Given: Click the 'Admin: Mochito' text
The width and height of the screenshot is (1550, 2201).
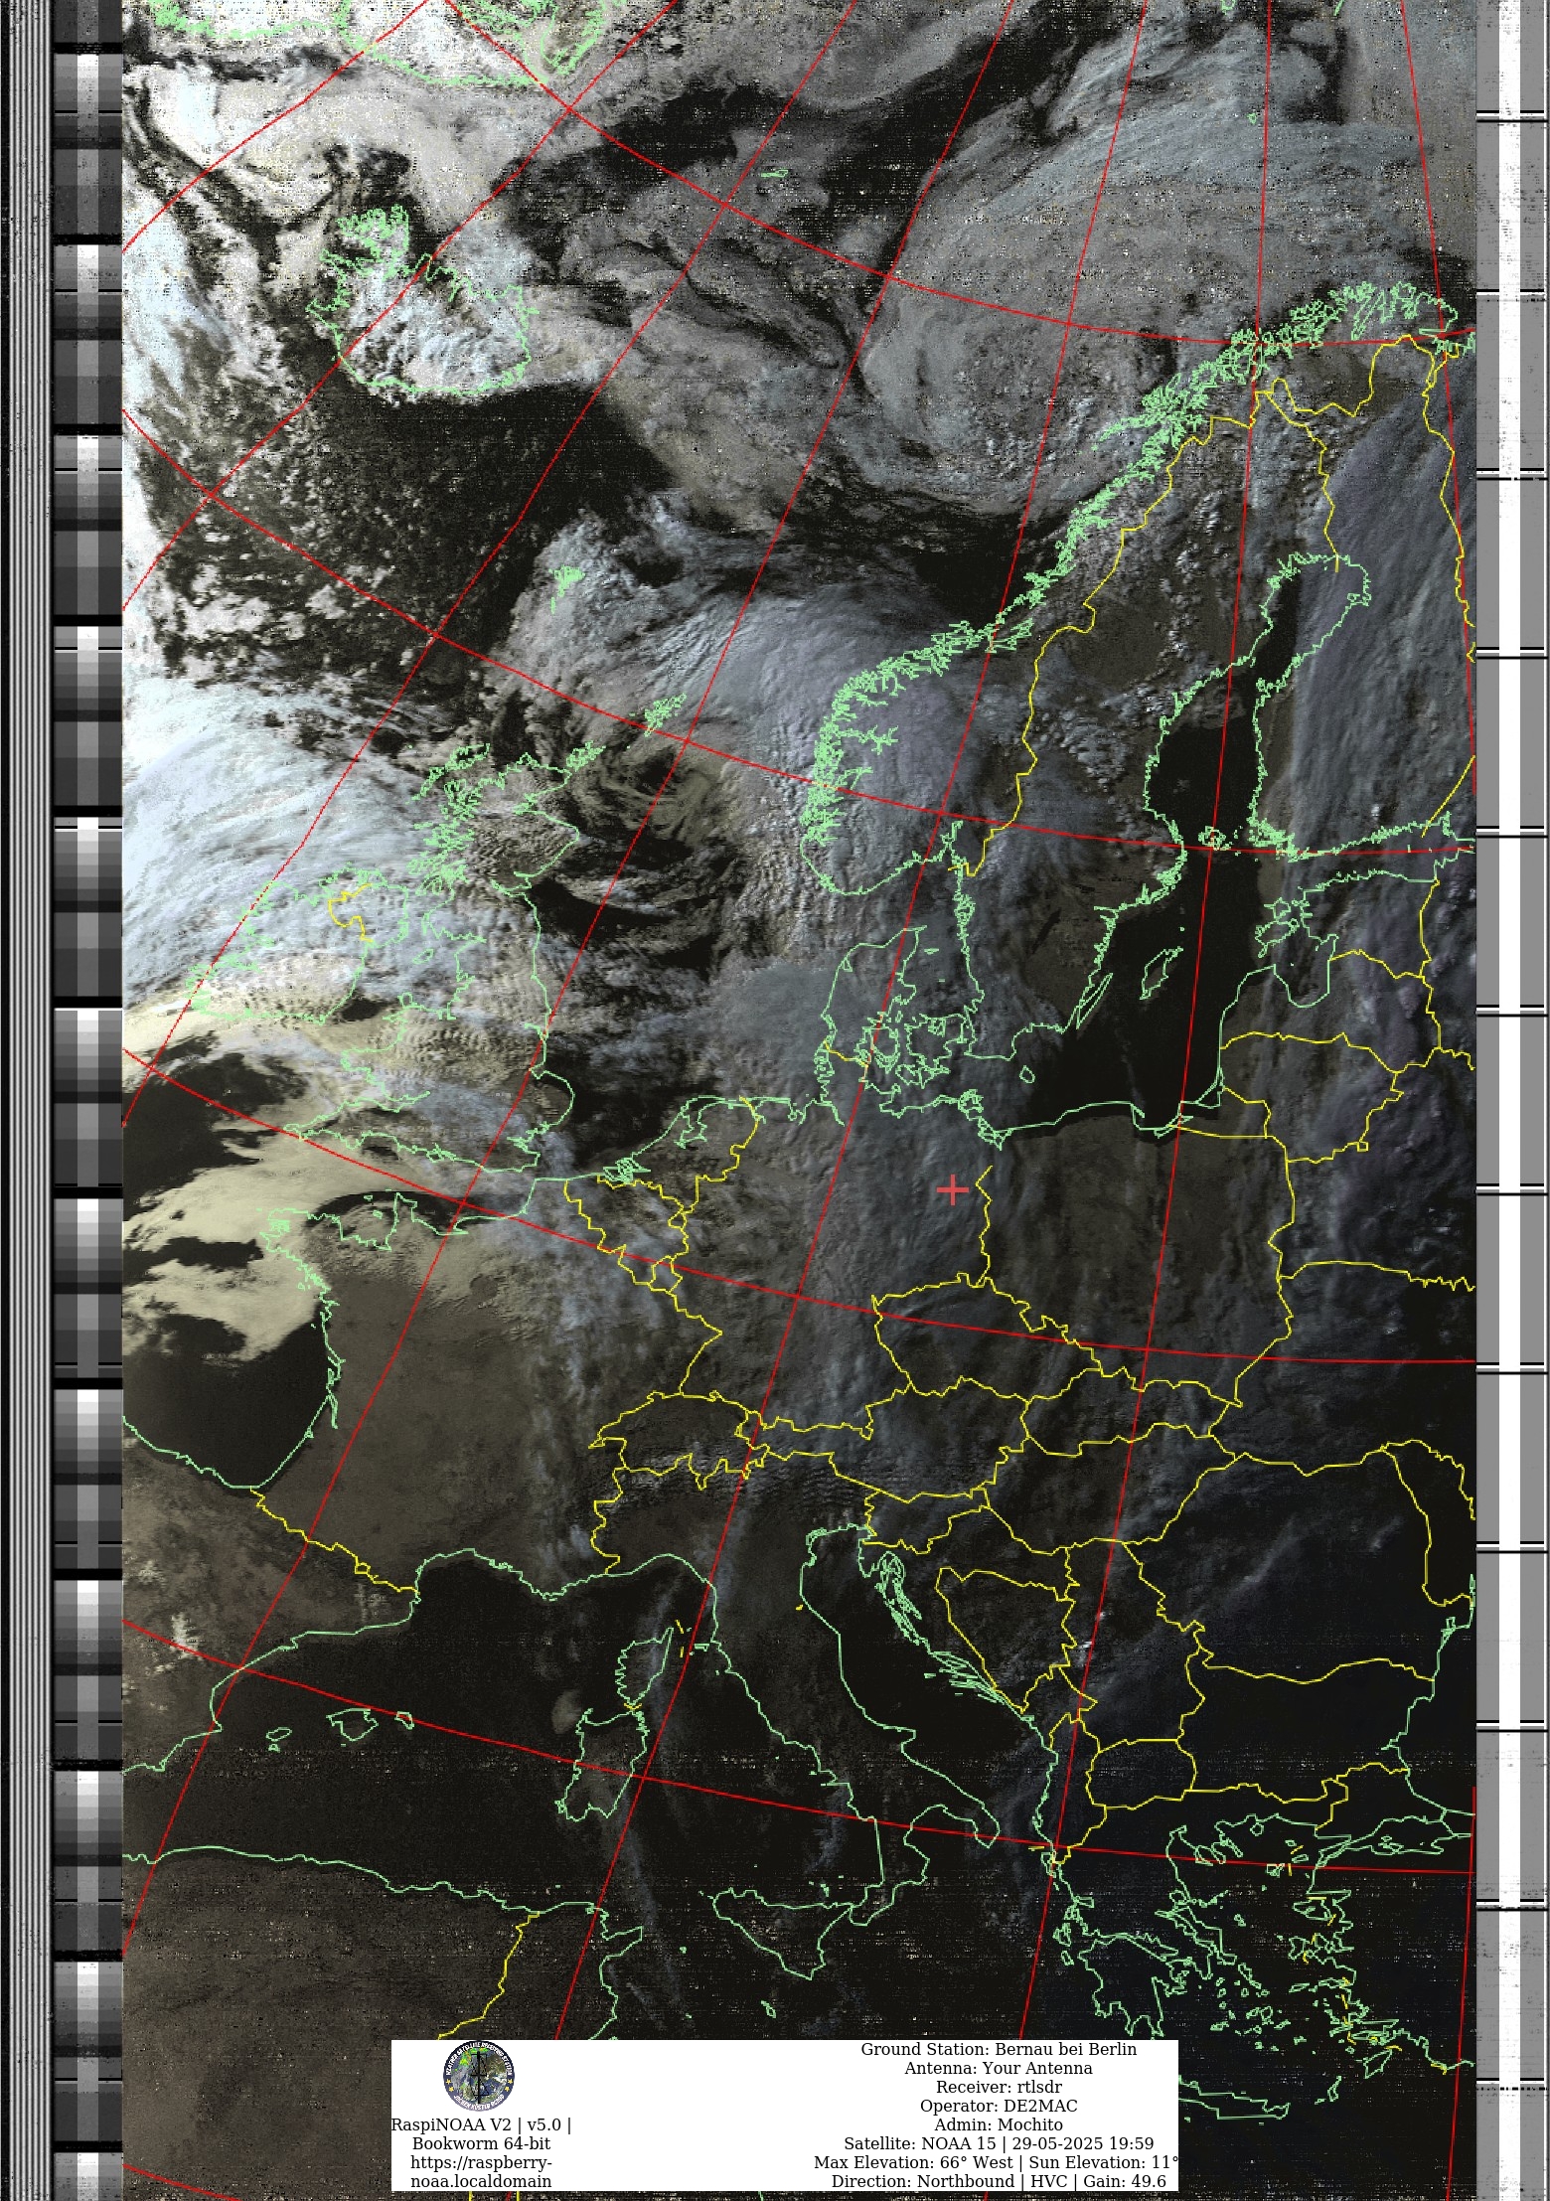Looking at the screenshot, I should tap(998, 2124).
